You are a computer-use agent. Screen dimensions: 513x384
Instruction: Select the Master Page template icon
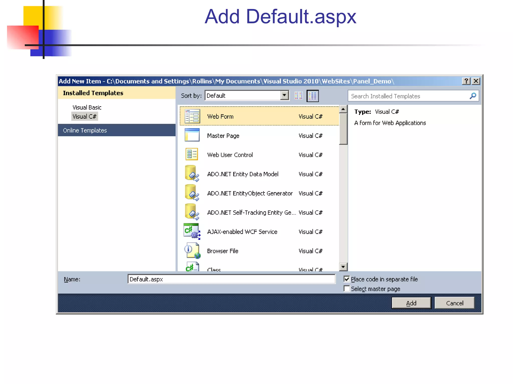coord(192,135)
